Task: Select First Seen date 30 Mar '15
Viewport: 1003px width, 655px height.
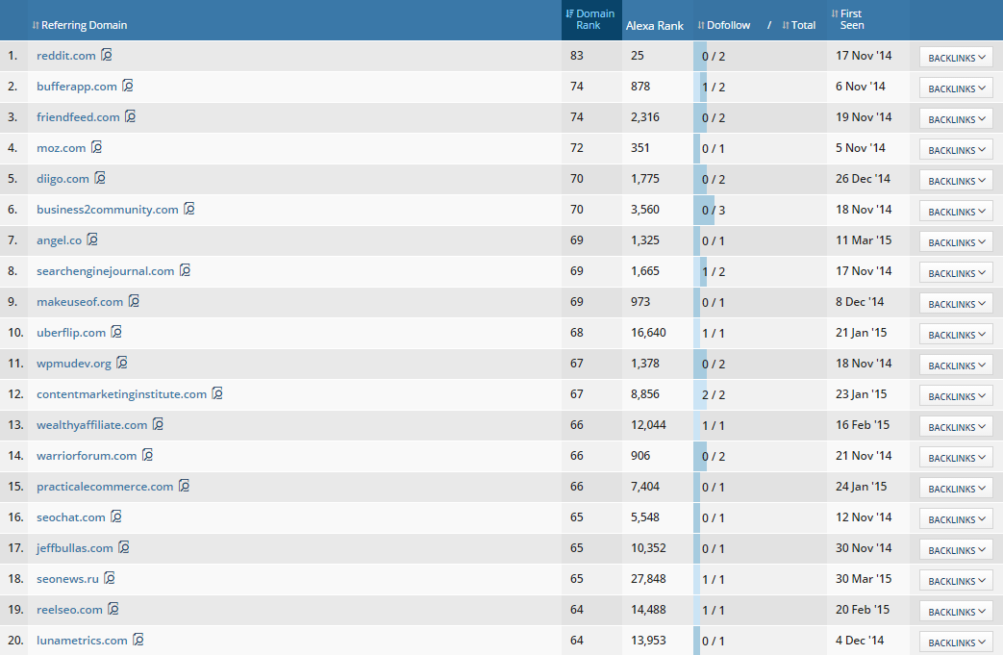Action: pyautogui.click(x=863, y=578)
